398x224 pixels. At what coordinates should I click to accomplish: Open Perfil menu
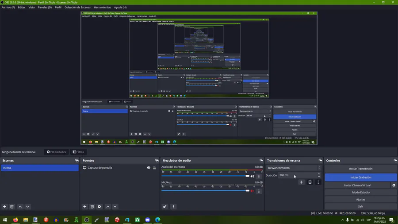[x=58, y=8]
